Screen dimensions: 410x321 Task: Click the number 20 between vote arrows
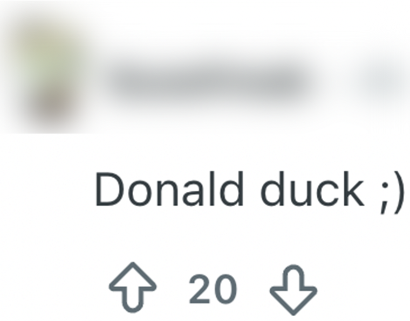(213, 289)
